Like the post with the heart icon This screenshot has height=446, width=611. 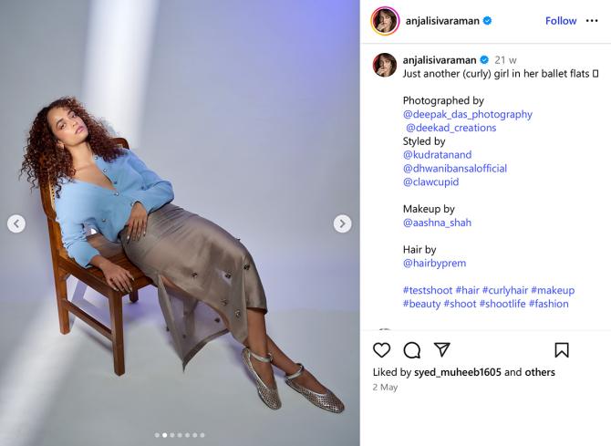tap(382, 350)
